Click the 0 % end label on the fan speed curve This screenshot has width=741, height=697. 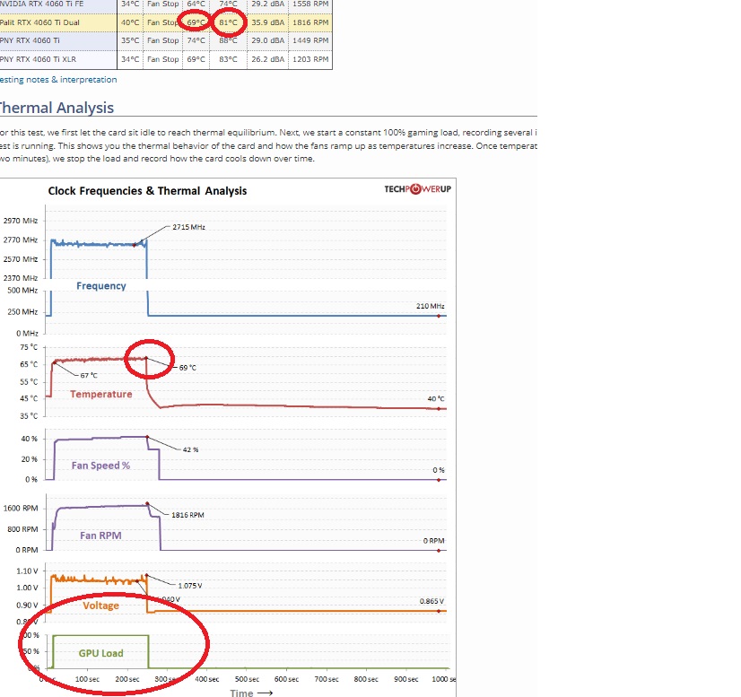pos(439,470)
